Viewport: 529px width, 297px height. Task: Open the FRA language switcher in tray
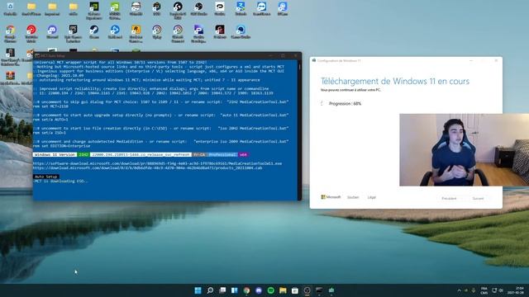[x=484, y=290]
